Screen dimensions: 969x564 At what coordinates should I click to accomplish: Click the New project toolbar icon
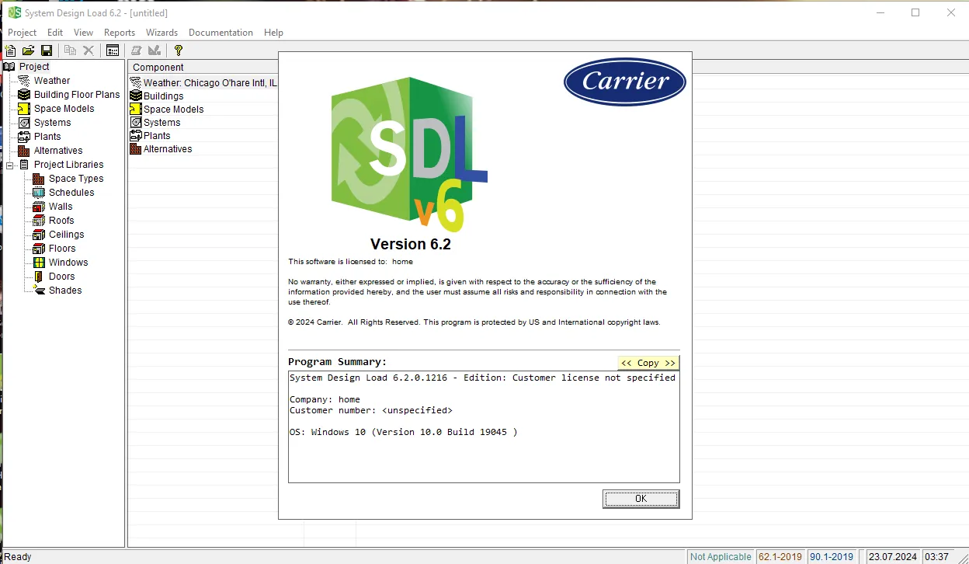(x=10, y=50)
